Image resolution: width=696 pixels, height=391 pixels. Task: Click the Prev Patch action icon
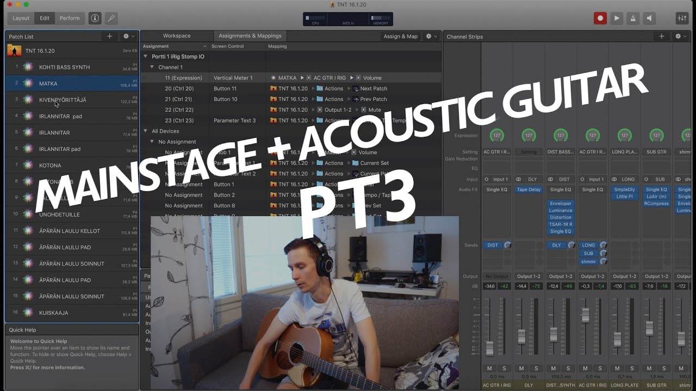click(x=356, y=99)
